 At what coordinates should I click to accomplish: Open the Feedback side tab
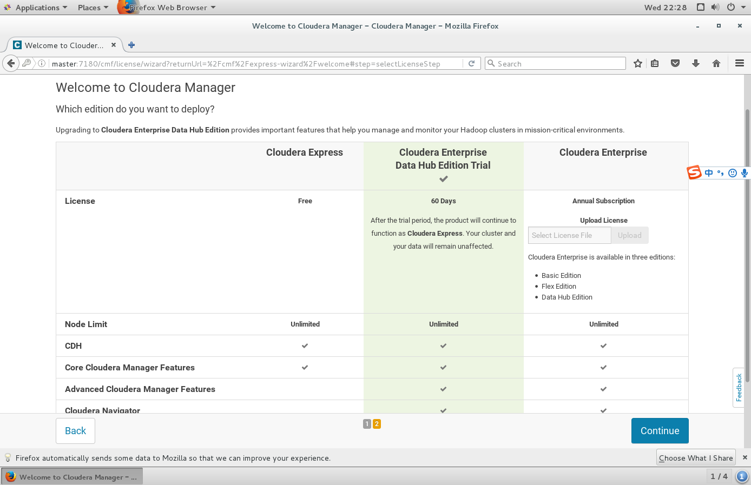pyautogui.click(x=739, y=388)
